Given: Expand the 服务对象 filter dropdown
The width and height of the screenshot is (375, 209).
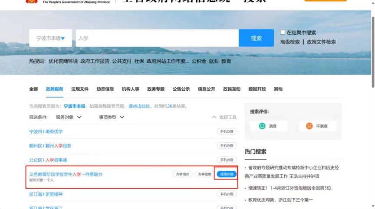Looking at the screenshot, I should pos(69,117).
